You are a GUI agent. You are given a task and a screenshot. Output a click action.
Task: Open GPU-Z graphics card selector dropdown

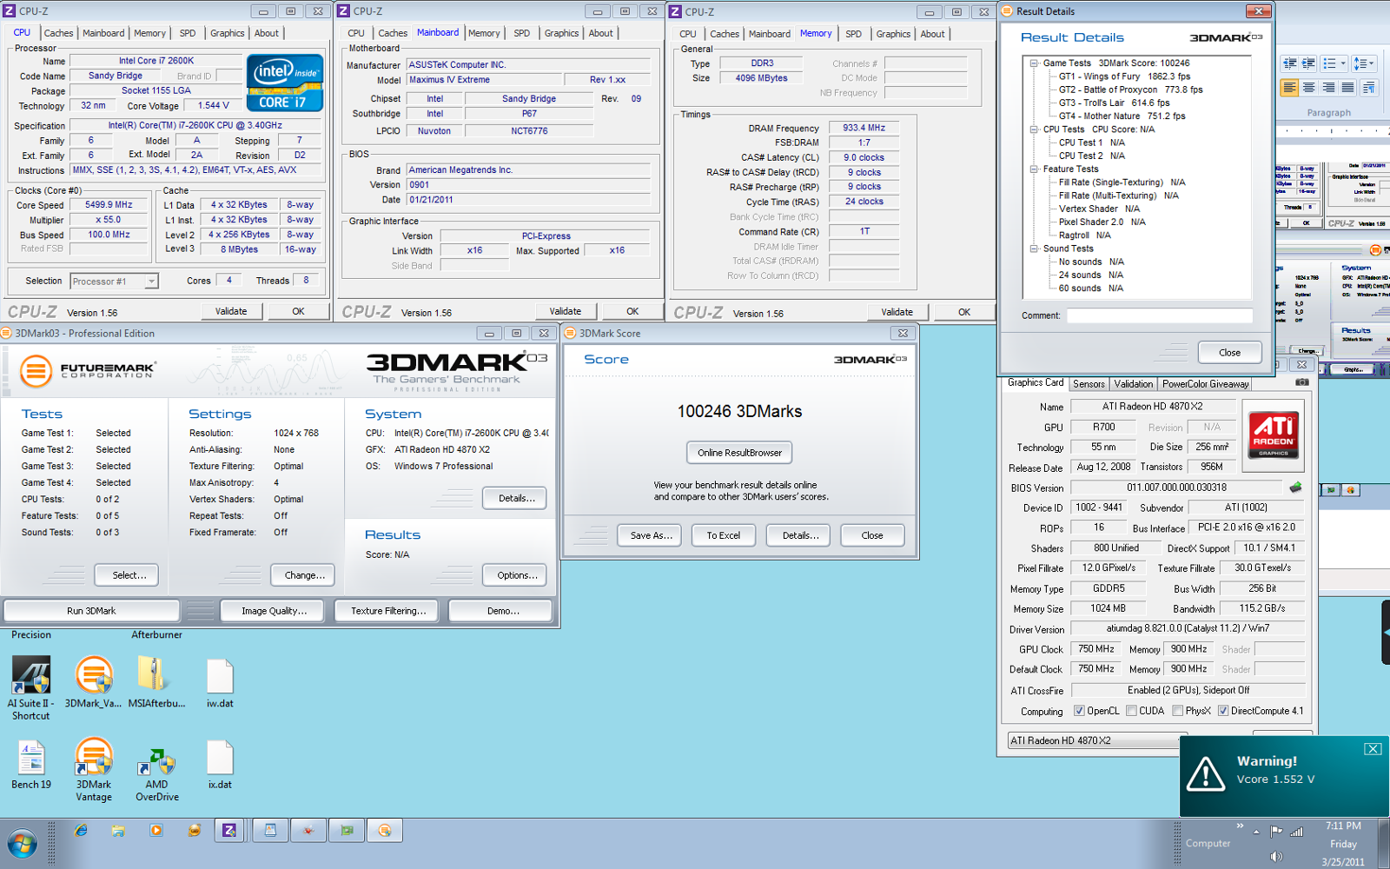1096,740
